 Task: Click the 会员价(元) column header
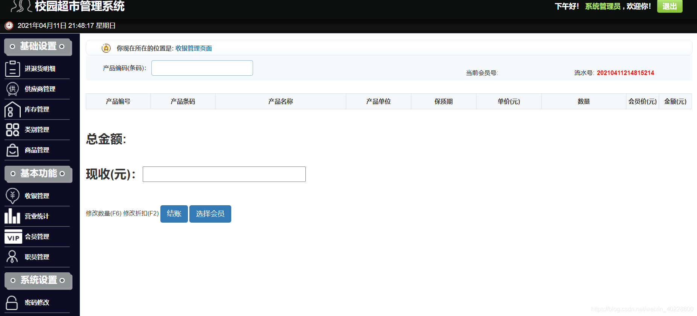(x=642, y=101)
